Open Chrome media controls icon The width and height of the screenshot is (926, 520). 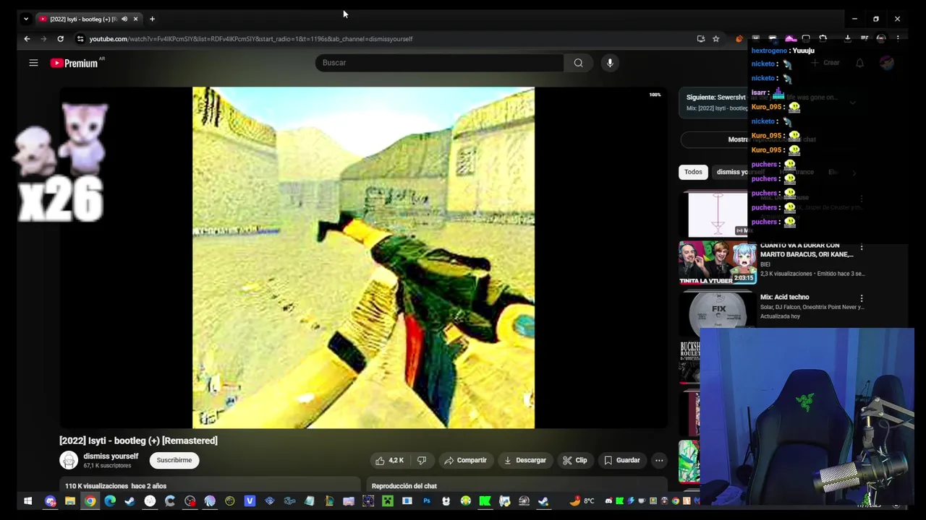tap(865, 38)
